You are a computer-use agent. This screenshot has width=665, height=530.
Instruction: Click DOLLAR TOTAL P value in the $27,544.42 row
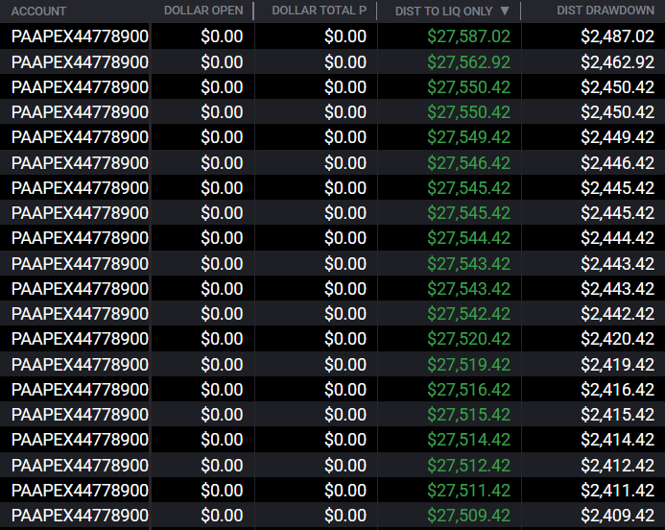(345, 237)
